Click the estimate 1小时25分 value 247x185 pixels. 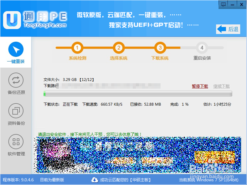[222, 104]
